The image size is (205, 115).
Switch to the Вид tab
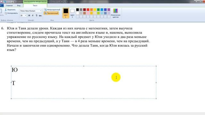point(19,5)
